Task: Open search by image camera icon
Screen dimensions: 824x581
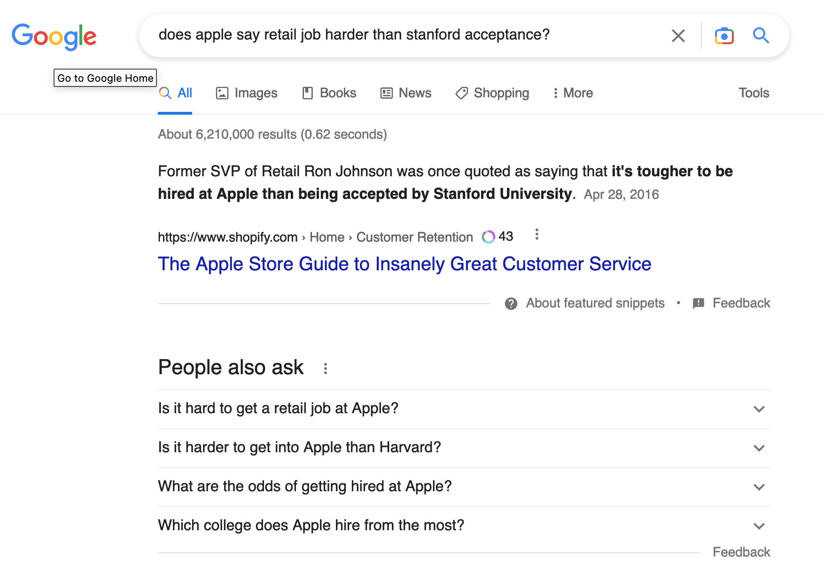Action: coord(724,36)
